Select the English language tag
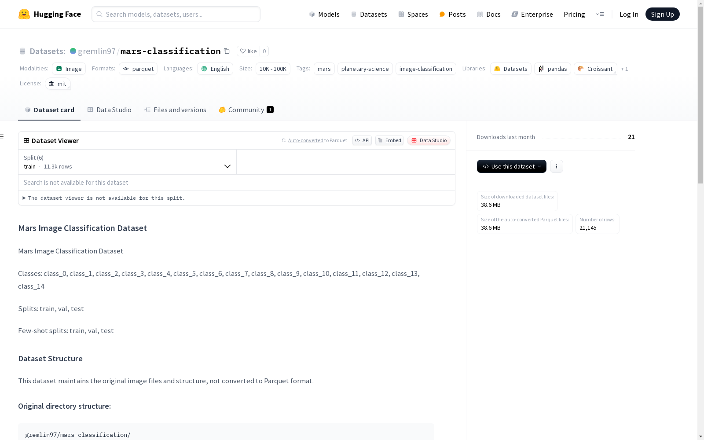The width and height of the screenshot is (704, 440). 215,69
